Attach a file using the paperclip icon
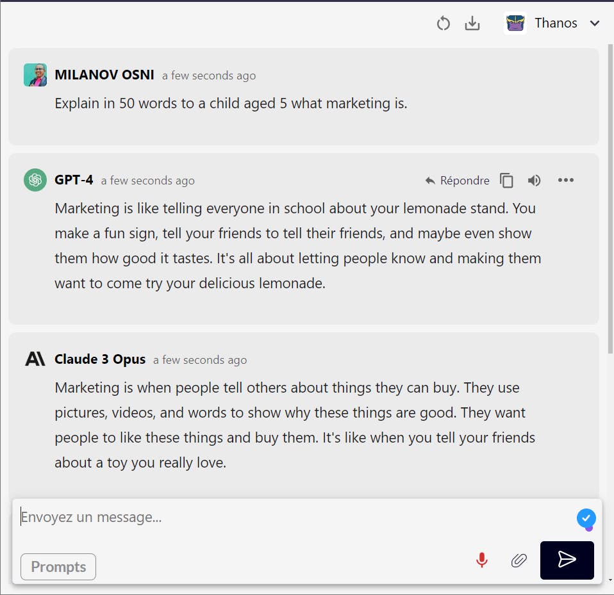 pyautogui.click(x=519, y=560)
